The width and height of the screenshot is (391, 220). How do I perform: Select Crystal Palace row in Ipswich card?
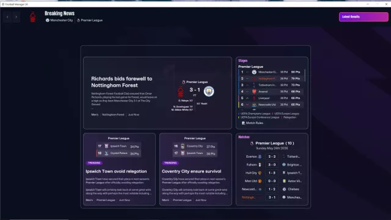pyautogui.click(x=119, y=153)
